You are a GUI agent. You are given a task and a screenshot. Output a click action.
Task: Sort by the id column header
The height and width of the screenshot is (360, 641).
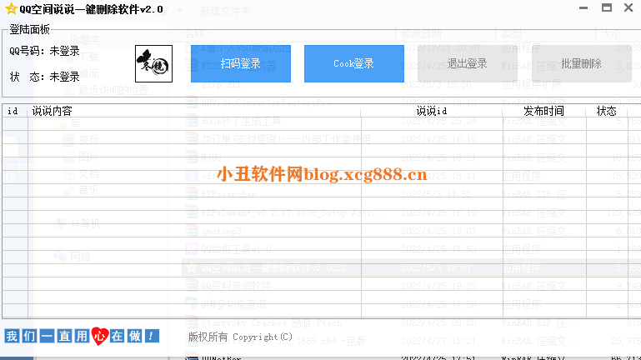[15, 111]
